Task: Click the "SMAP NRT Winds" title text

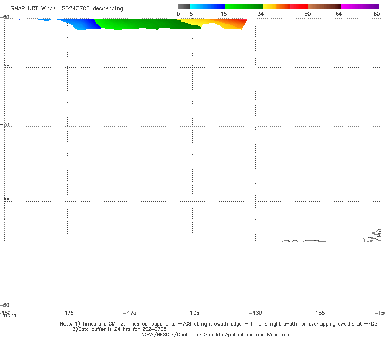Action: (x=33, y=8)
